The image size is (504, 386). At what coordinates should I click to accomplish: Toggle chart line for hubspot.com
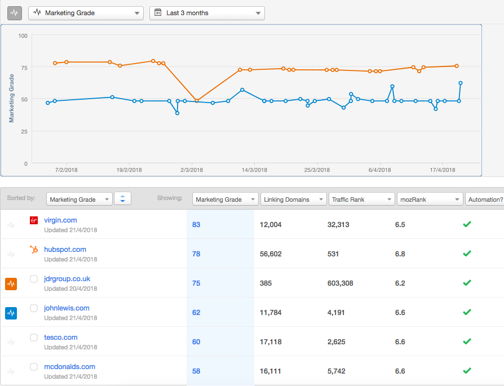point(11,254)
